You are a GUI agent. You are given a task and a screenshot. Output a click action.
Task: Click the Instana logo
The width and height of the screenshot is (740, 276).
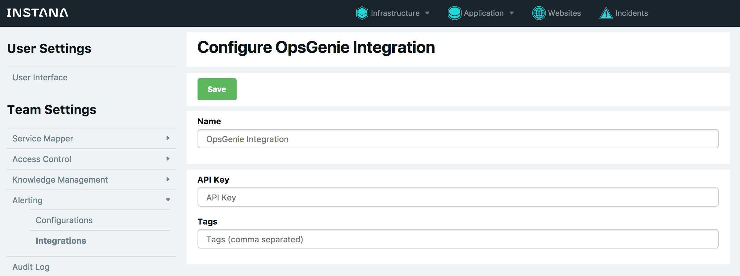click(x=37, y=13)
